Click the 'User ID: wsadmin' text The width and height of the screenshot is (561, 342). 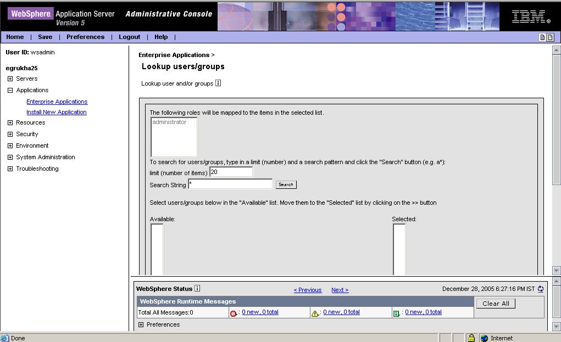(30, 52)
